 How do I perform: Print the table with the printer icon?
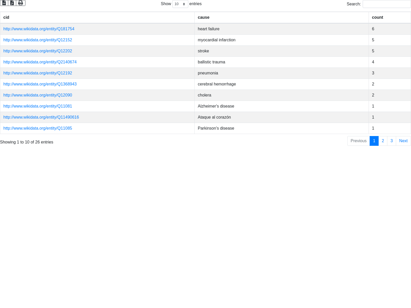click(x=21, y=3)
